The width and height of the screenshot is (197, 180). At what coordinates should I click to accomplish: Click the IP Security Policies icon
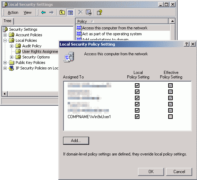[x=11, y=68]
